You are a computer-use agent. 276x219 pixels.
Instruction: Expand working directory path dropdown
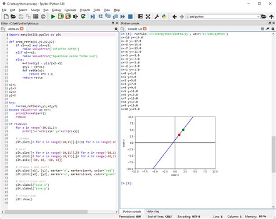click(258, 17)
